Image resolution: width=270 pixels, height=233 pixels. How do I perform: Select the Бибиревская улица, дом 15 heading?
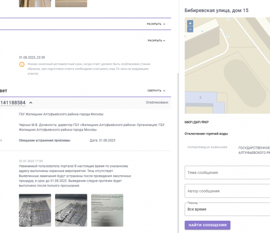(x=216, y=10)
